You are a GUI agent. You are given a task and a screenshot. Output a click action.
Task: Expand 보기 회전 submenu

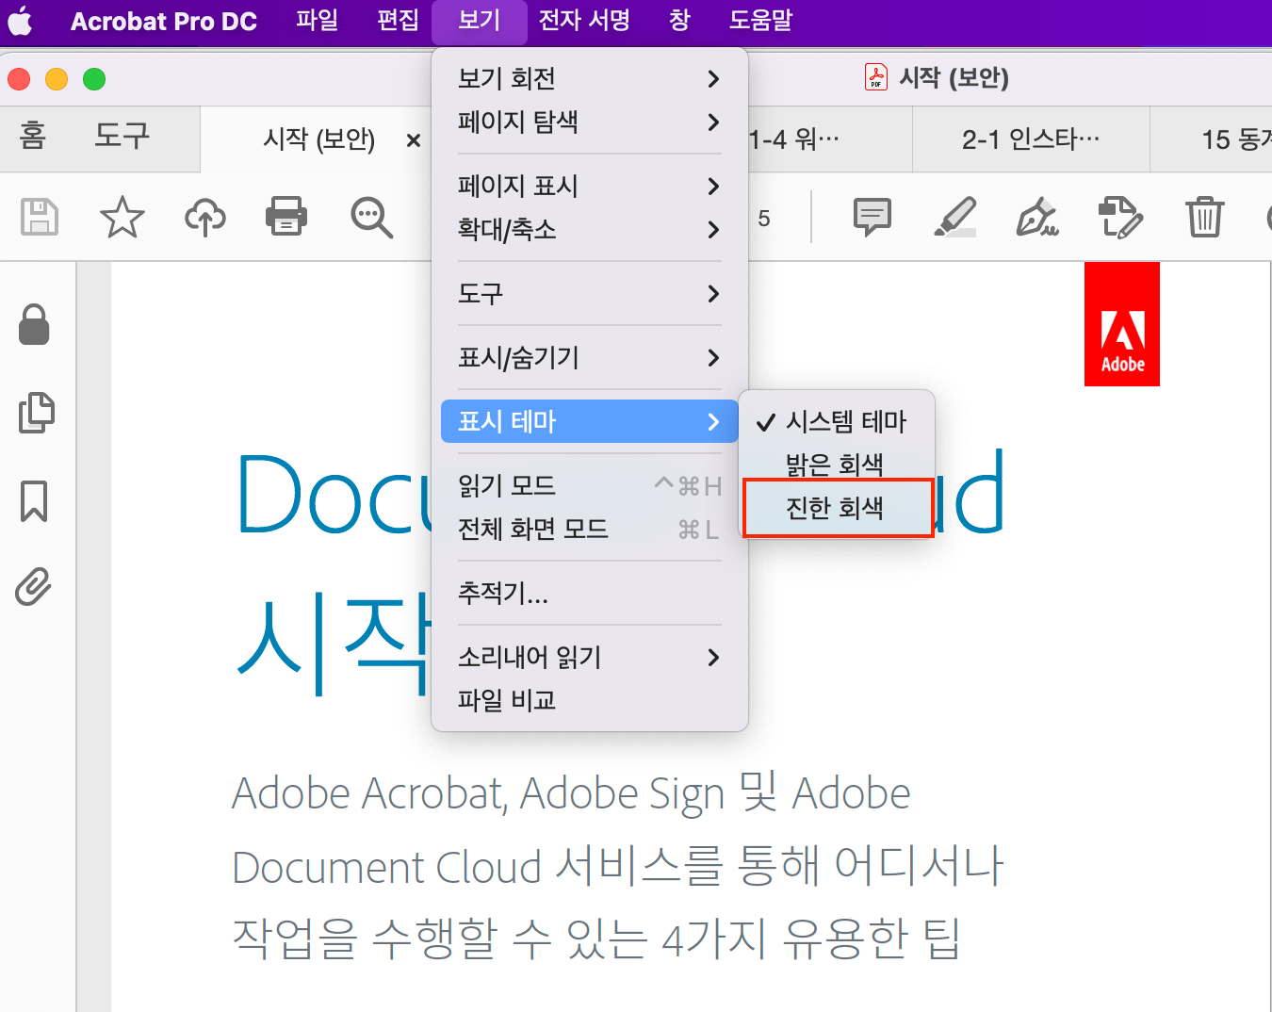coord(590,78)
